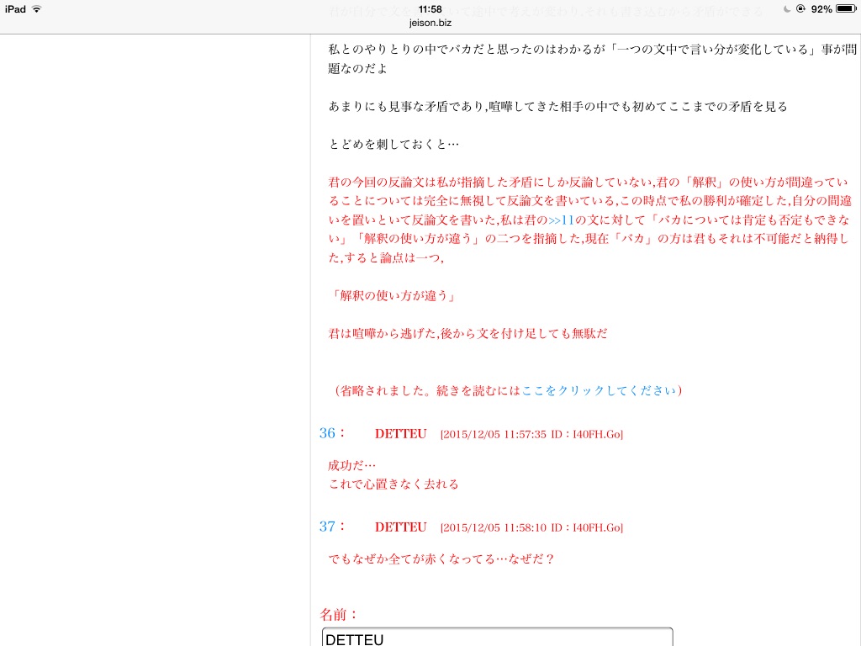861x646 pixels.
Task: Tap the battery icon in status bar
Action: pos(845,8)
